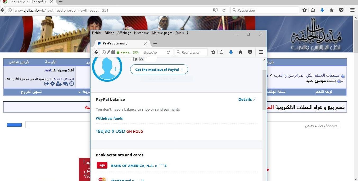This screenshot has height=181, width=358.
Task: Close the PayPal: Summary tab
Action: tap(146, 43)
